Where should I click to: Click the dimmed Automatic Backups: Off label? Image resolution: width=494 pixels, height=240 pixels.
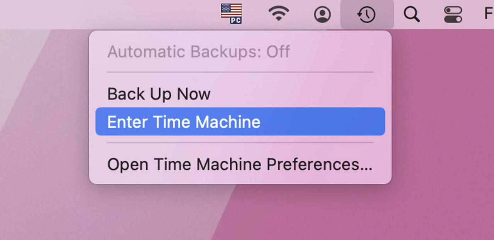[x=198, y=52]
